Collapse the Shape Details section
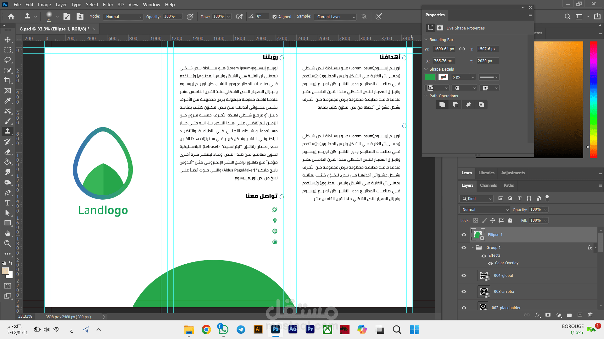 (426, 69)
